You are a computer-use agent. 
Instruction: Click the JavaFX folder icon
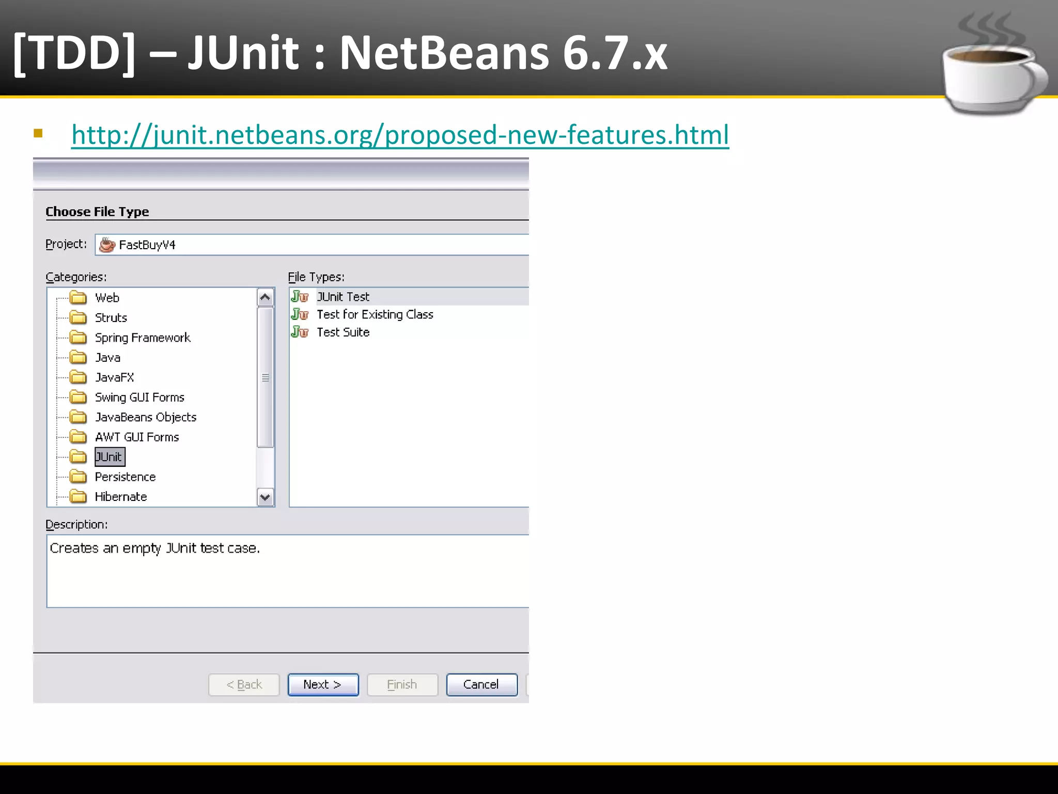tap(78, 377)
